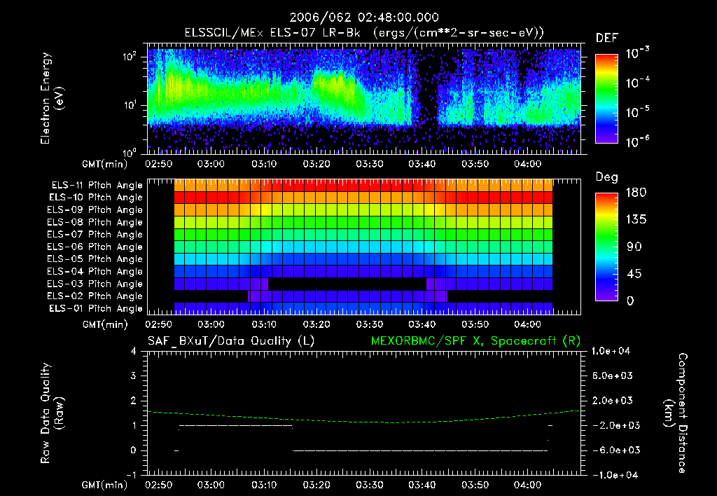Screen dimensions: 717x496
Task: Click GMT(min) label under the bottom plot
Action: point(105,485)
